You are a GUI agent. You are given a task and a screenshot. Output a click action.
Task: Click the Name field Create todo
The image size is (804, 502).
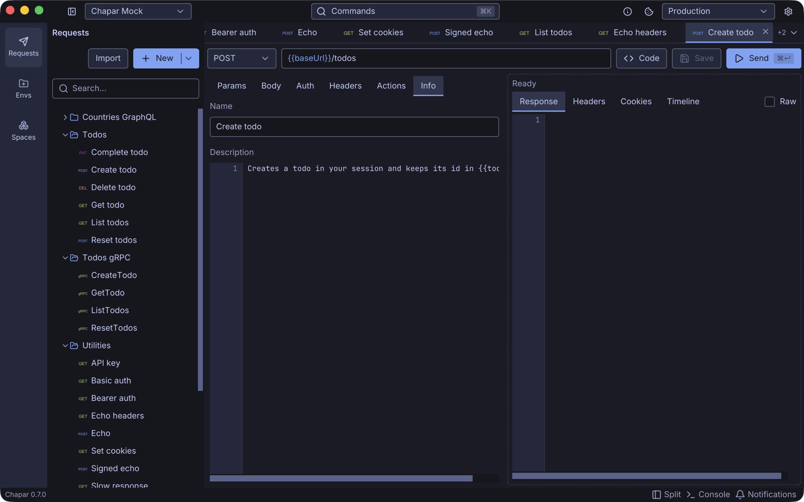click(x=354, y=127)
